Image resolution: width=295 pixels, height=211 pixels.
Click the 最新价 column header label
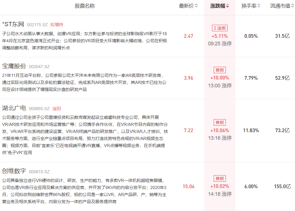186,6
